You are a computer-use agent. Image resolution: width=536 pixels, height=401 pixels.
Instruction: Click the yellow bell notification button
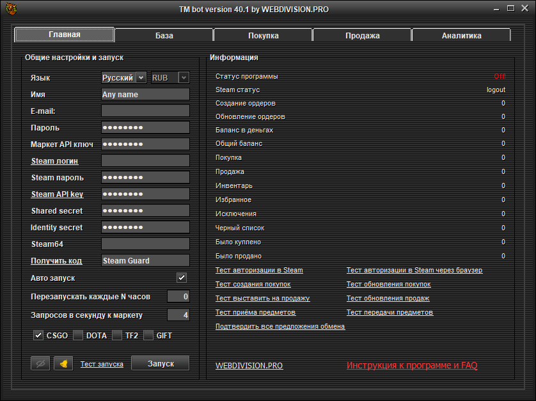(63, 363)
